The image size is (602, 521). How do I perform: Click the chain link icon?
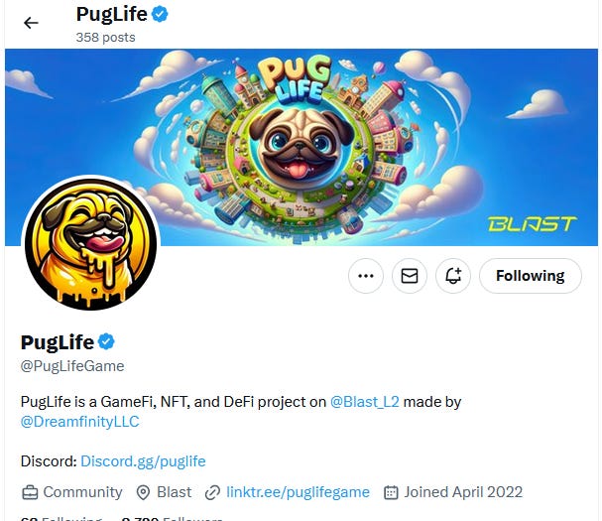[x=212, y=492]
